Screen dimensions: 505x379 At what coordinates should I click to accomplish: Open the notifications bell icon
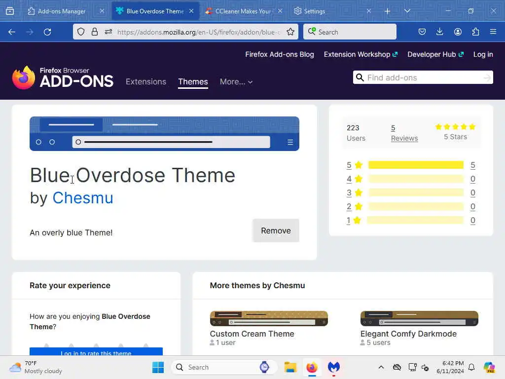click(x=471, y=367)
